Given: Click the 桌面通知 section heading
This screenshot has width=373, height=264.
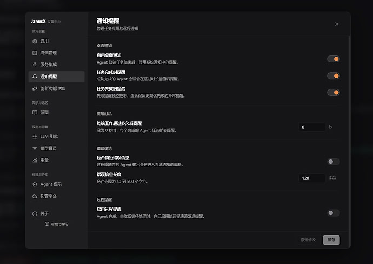Looking at the screenshot, I should point(104,46).
